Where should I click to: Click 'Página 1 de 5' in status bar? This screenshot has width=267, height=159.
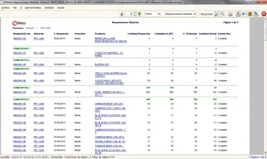click(258, 157)
